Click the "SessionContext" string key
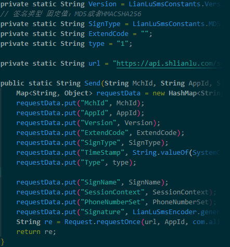Image resolution: width=230 pixels, height=247 pixels. point(112,192)
